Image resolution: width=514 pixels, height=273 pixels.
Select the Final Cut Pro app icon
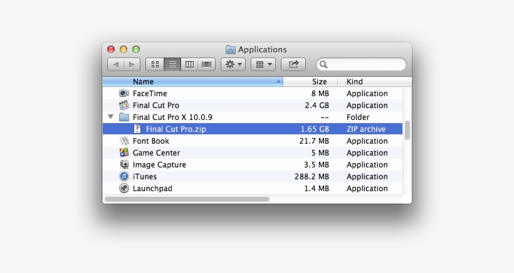coord(124,105)
